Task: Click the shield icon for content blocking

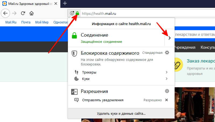Action: (74, 54)
